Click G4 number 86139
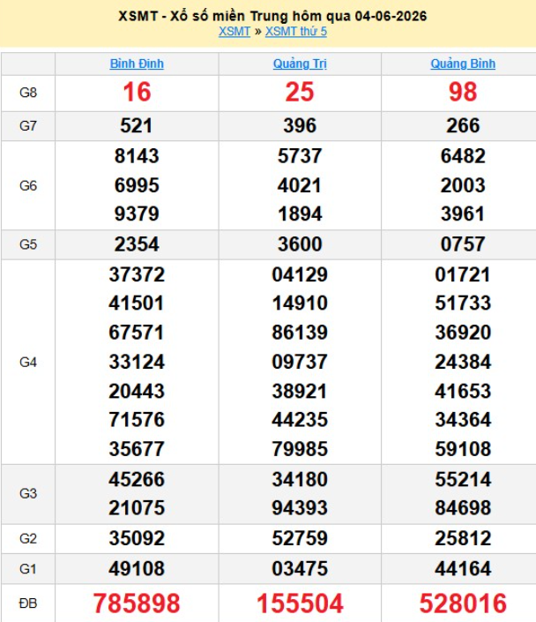Viewport: 536px width, 622px height. click(300, 333)
